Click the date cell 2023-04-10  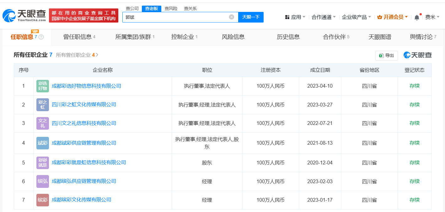tap(320, 86)
